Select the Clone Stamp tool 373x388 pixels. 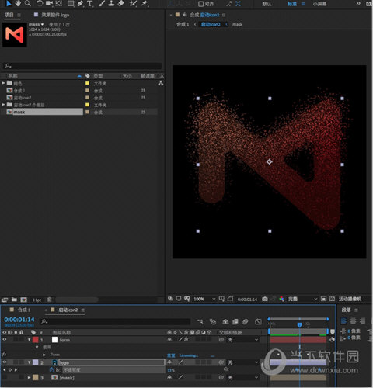point(111,3)
